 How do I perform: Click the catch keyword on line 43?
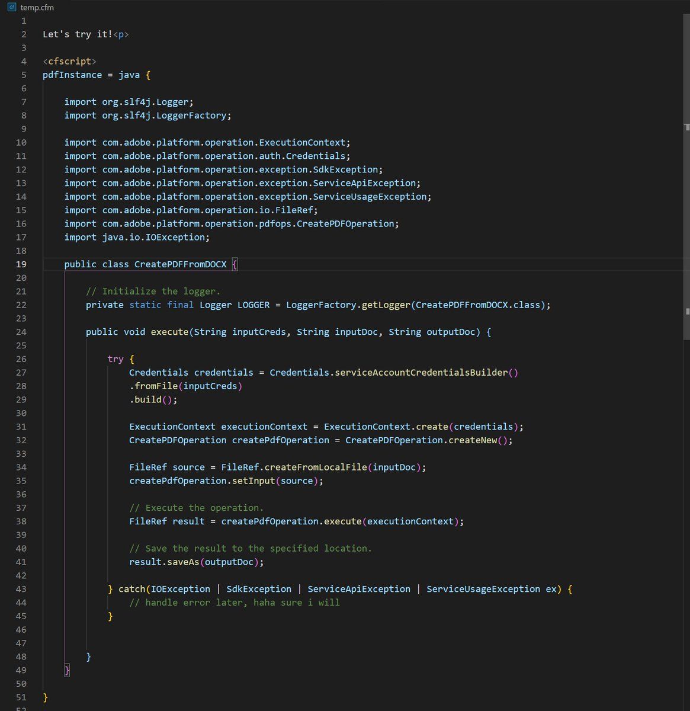[x=131, y=589]
